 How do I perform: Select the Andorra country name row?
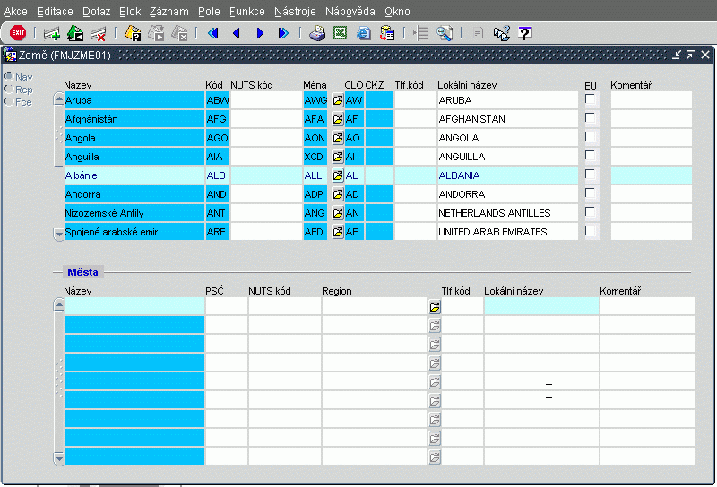(134, 194)
